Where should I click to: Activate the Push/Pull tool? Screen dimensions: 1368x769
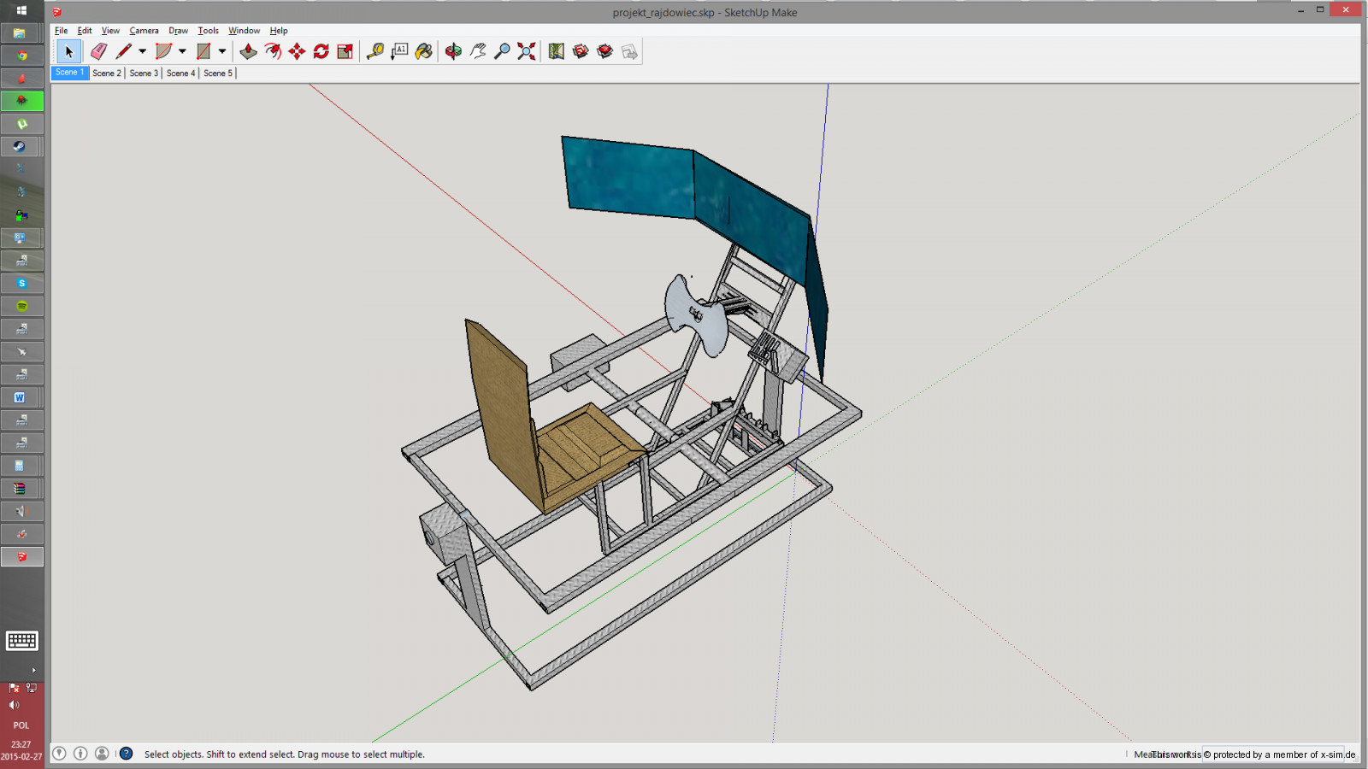[248, 52]
